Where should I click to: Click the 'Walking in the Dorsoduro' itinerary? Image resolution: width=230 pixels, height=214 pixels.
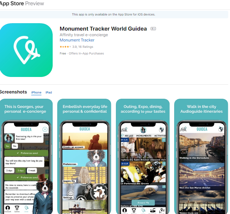[x=202, y=148]
